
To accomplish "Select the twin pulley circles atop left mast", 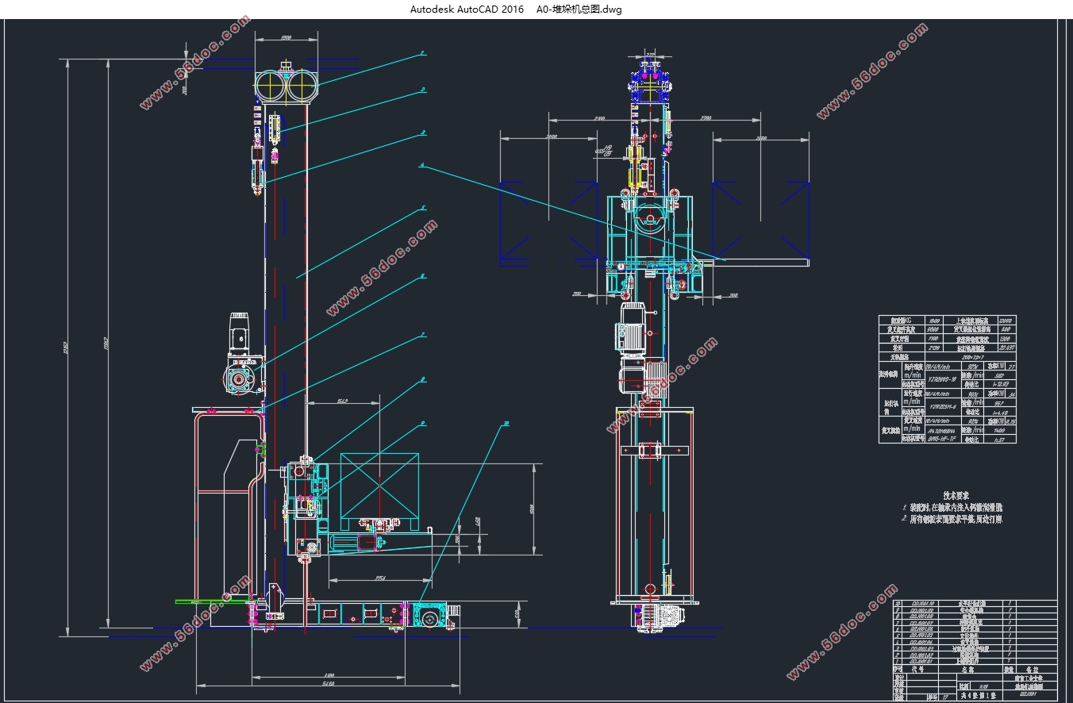I will click(286, 85).
